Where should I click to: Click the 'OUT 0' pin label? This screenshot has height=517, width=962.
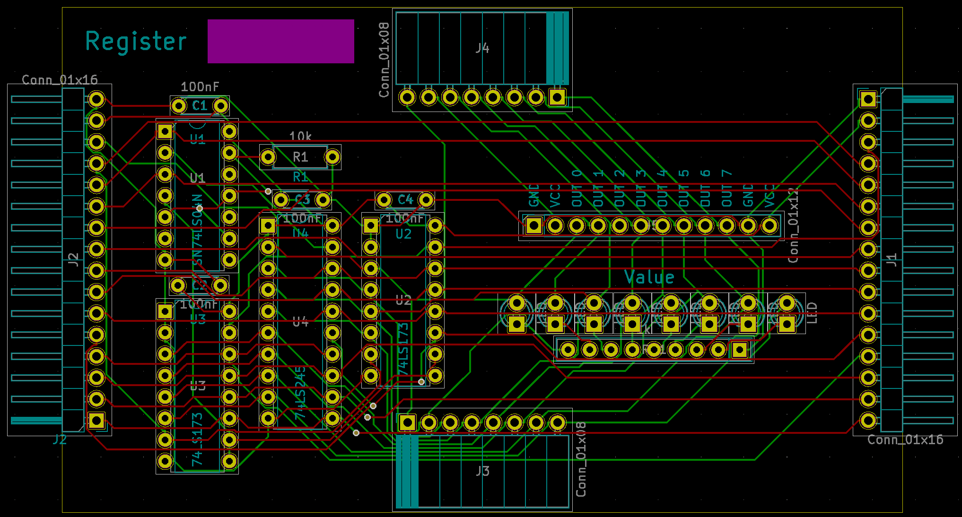[x=577, y=188]
